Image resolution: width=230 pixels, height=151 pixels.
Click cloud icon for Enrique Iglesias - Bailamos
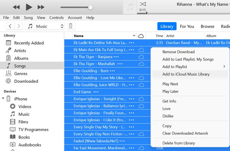click(x=141, y=106)
